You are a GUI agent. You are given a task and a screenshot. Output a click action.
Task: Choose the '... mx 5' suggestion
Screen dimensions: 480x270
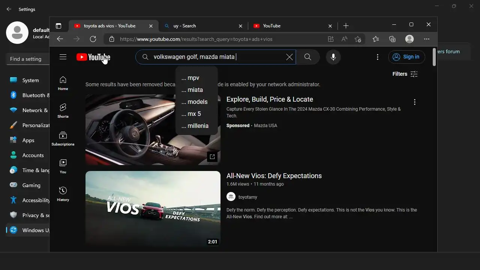pos(196,114)
